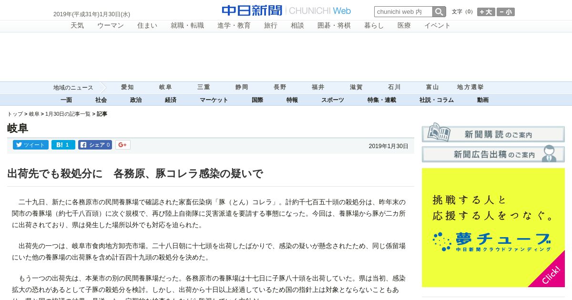Go to the 国際 section
572x300 pixels.
257,100
